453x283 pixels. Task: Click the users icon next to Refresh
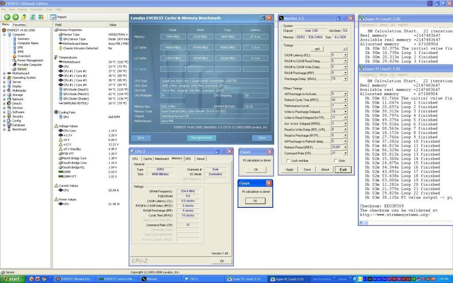point(41,17)
